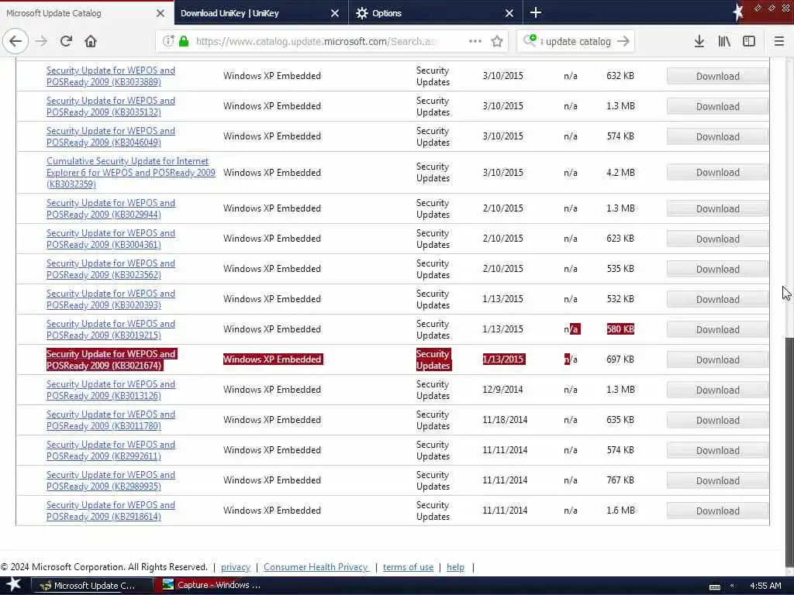Open KB2918614 security update link
The height and width of the screenshot is (595, 794).
(x=110, y=511)
